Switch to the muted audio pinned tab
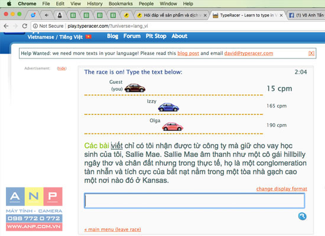The image size is (325, 236). (x=47, y=15)
